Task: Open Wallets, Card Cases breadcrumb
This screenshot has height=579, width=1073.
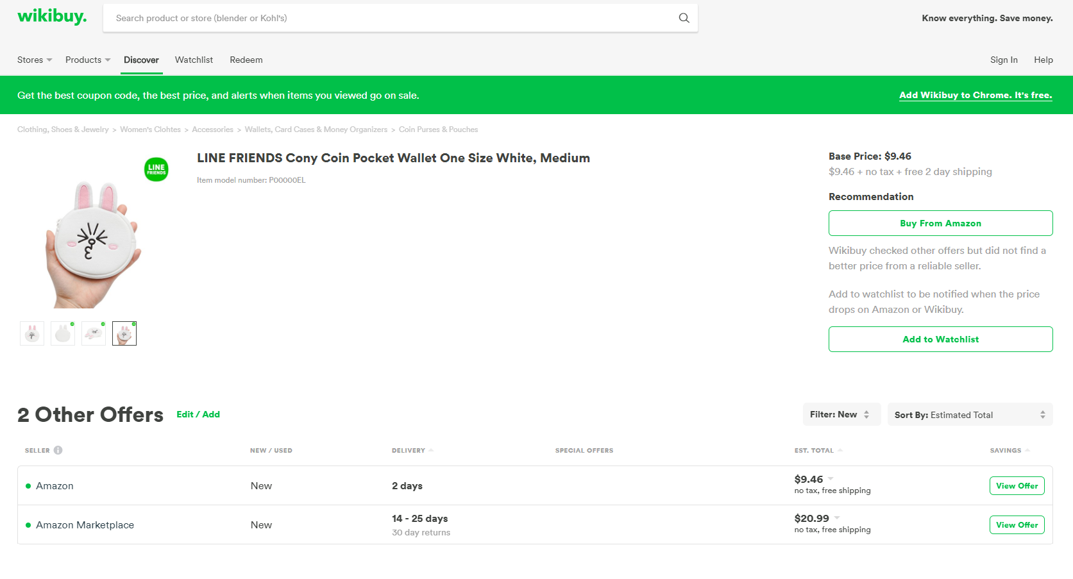Action: 316,130
